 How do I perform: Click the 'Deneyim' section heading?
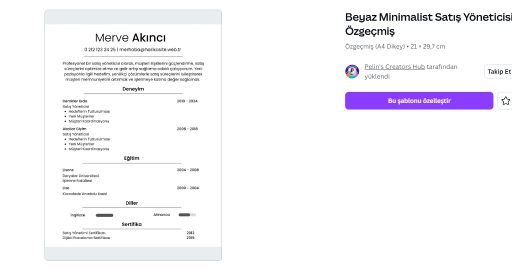coord(133,89)
